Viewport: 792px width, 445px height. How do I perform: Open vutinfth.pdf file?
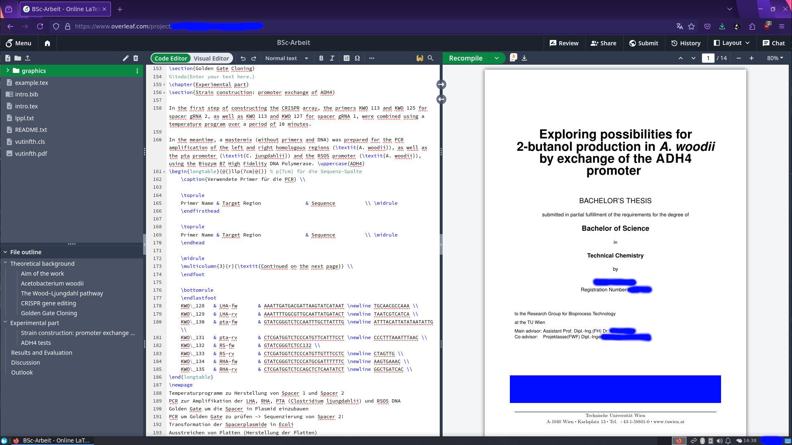[31, 154]
